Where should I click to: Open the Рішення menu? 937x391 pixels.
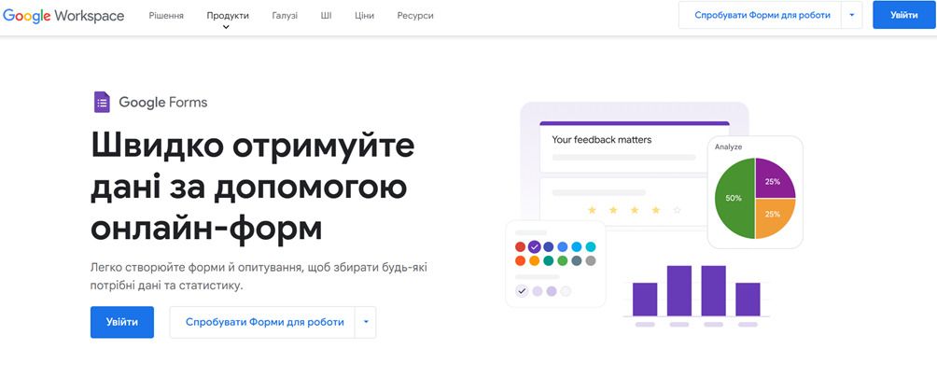coord(166,16)
